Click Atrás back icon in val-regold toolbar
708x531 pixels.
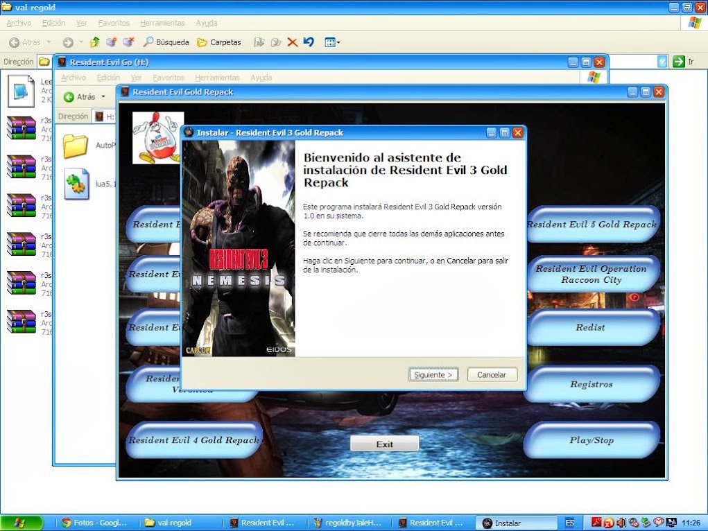[x=15, y=42]
